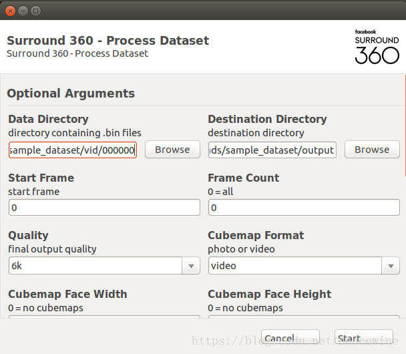This screenshot has width=406, height=354.
Task: Click the Cubemap Face Height label
Action: [270, 294]
